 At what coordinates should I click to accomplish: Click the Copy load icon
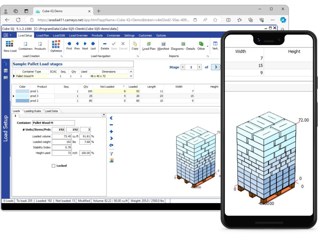point(135,46)
